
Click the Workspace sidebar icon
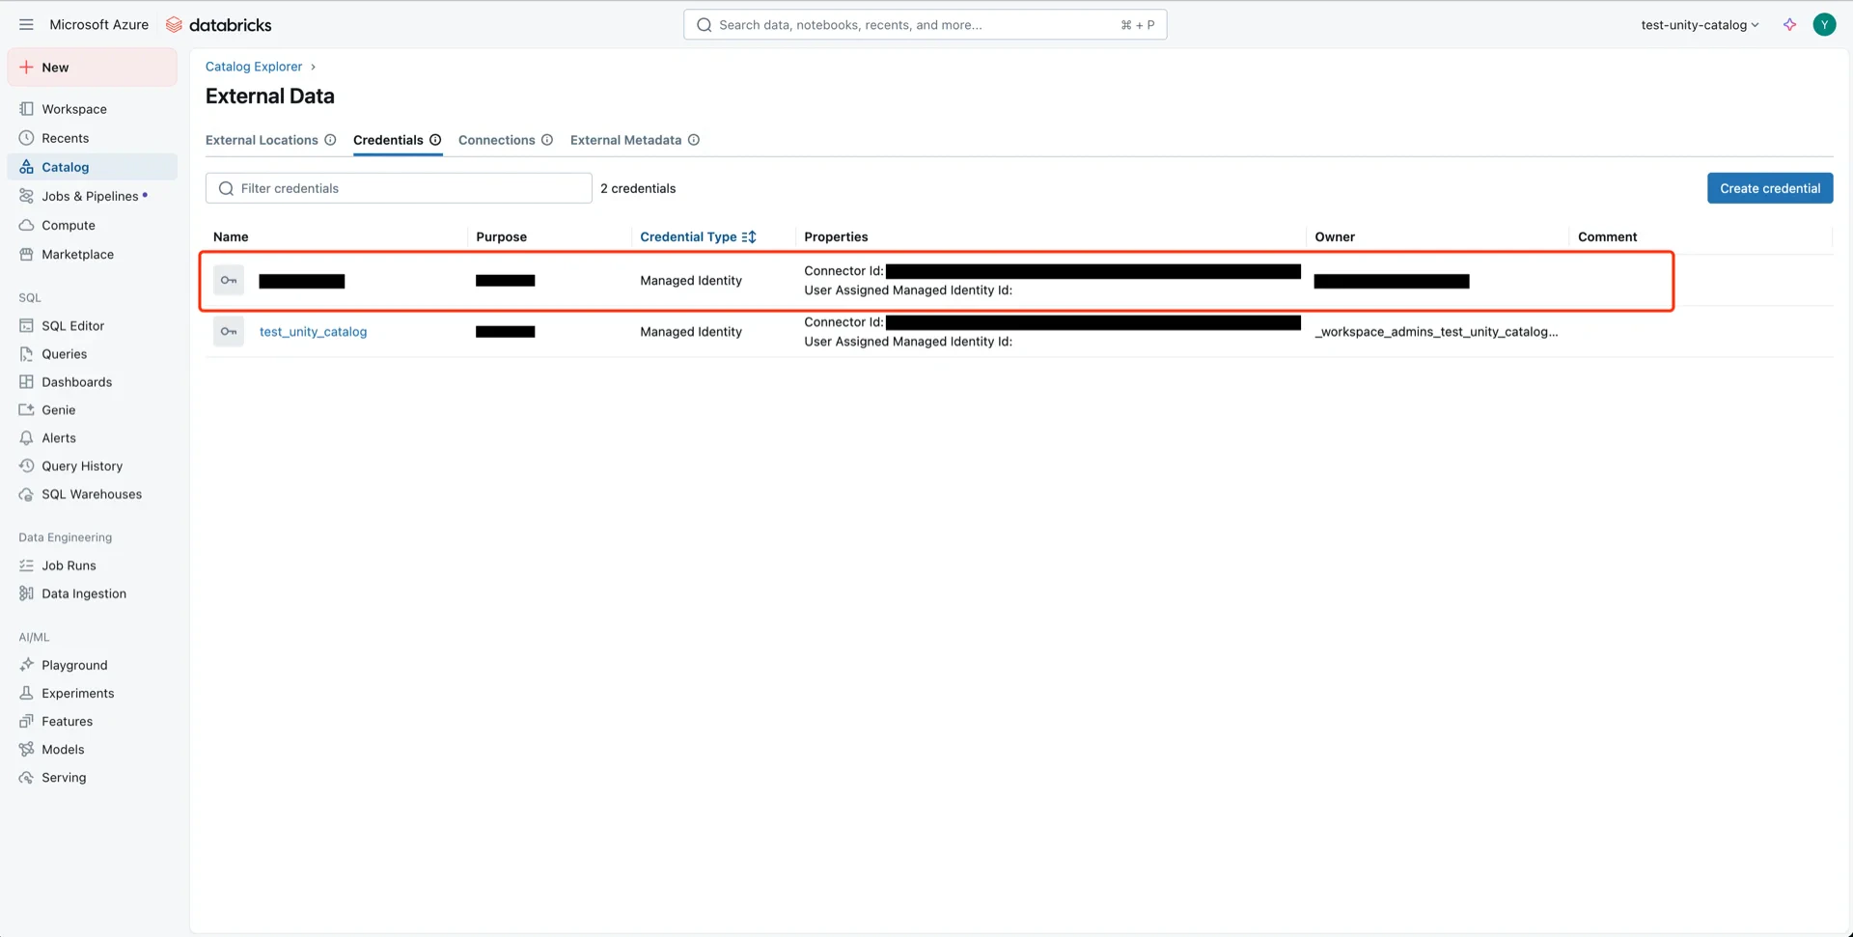pos(26,109)
